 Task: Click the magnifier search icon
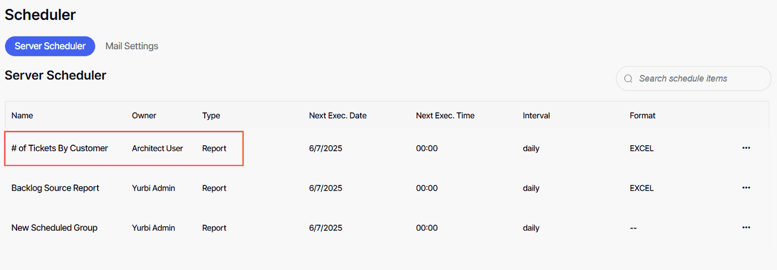point(628,79)
